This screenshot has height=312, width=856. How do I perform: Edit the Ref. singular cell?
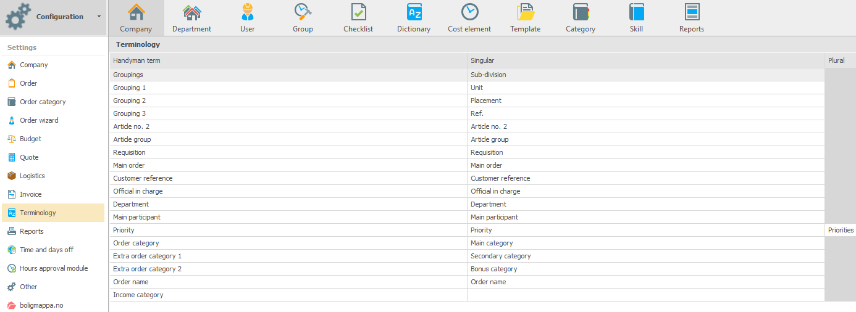[x=646, y=113]
